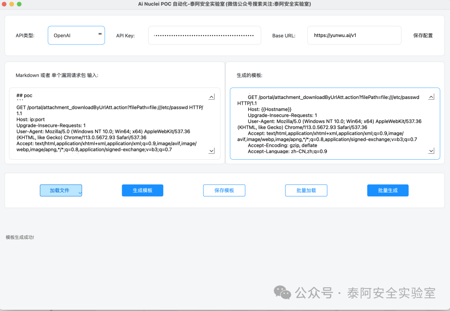Click the 生成的模板 heading label
The height and width of the screenshot is (311, 450).
tap(250, 75)
